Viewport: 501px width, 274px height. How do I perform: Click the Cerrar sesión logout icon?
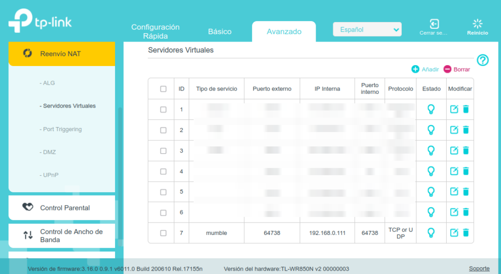(x=434, y=24)
